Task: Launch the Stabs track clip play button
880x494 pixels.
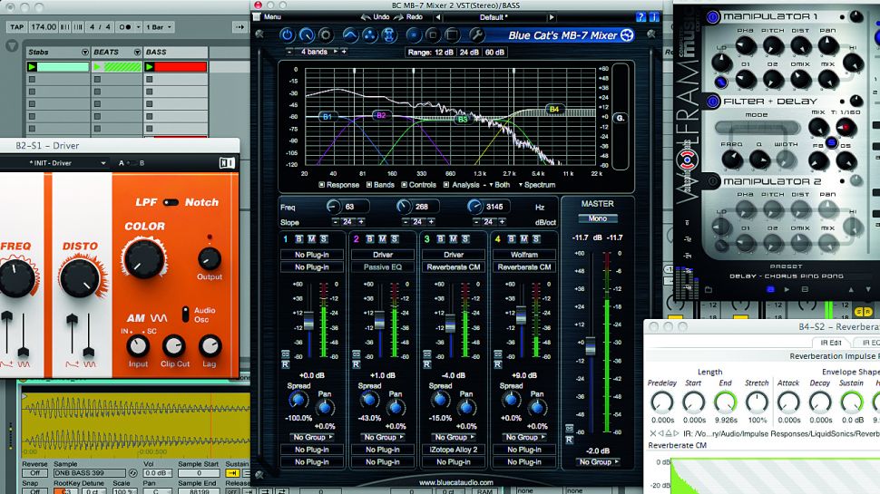Action: [32, 67]
